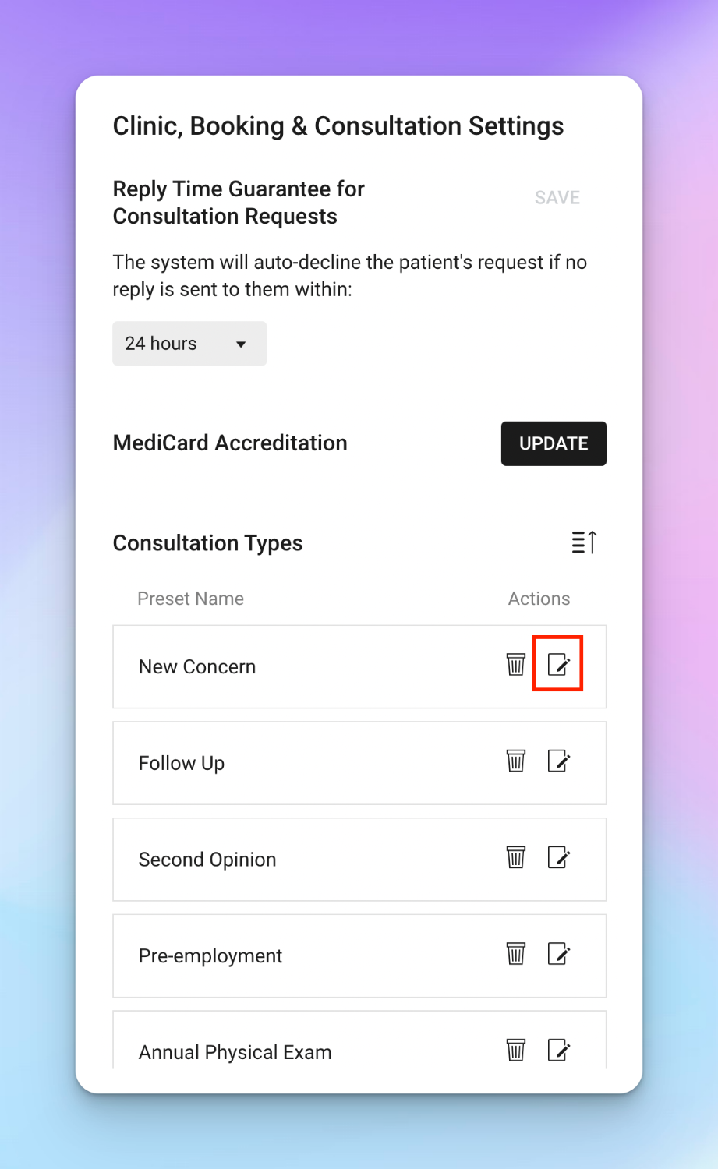Edit the Annual Physical Exam preset
Image resolution: width=718 pixels, height=1169 pixels.
pos(559,1050)
